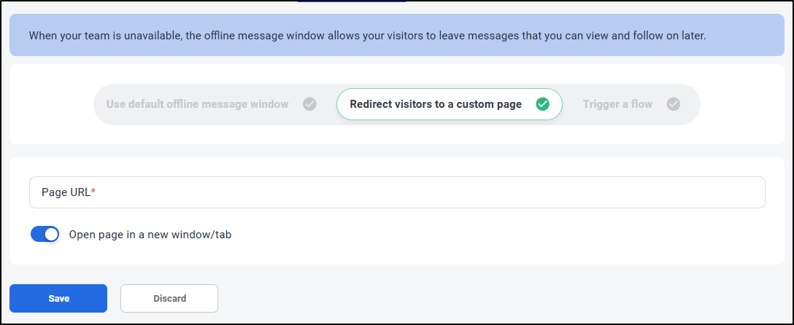Select the Trigger a flow option
This screenshot has height=325, width=794.
pos(617,104)
